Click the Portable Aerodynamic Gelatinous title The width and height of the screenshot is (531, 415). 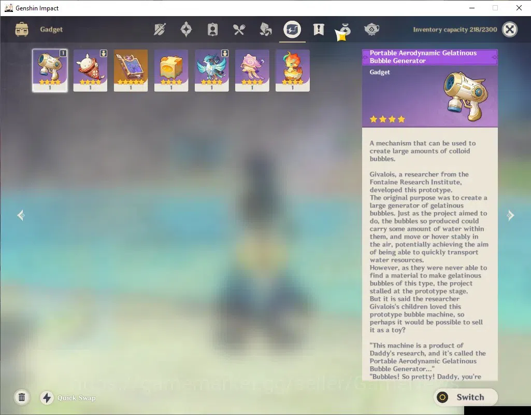423,57
